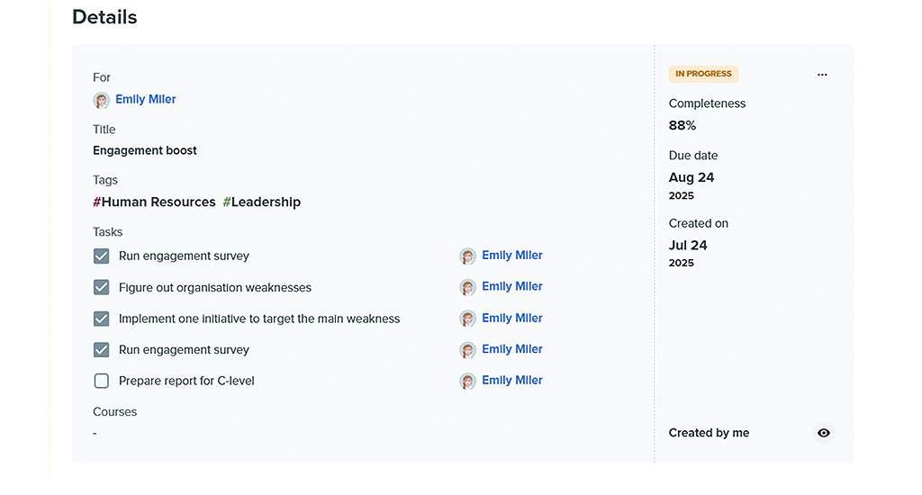The height and width of the screenshot is (495, 922).
Task: Select the #Human Resources tag
Action: pos(154,202)
